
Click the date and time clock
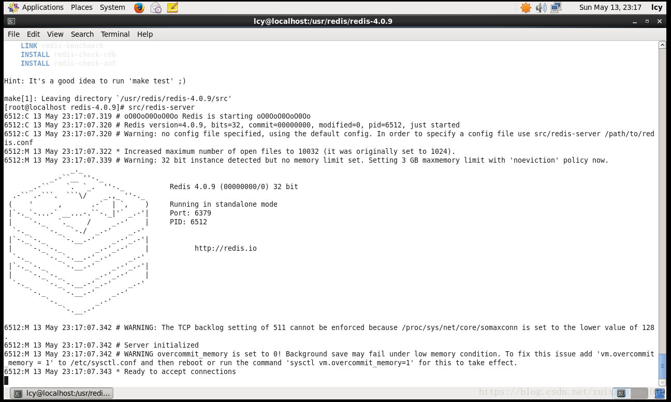(x=610, y=7)
